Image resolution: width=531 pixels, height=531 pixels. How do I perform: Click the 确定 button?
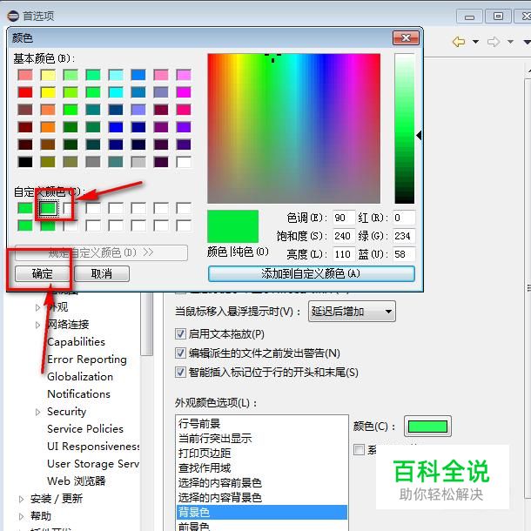tap(42, 273)
